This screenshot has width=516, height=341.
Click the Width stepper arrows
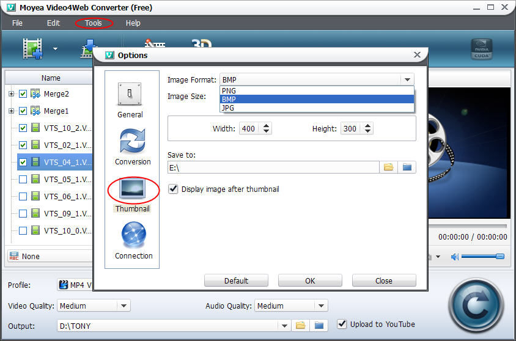pyautogui.click(x=266, y=128)
